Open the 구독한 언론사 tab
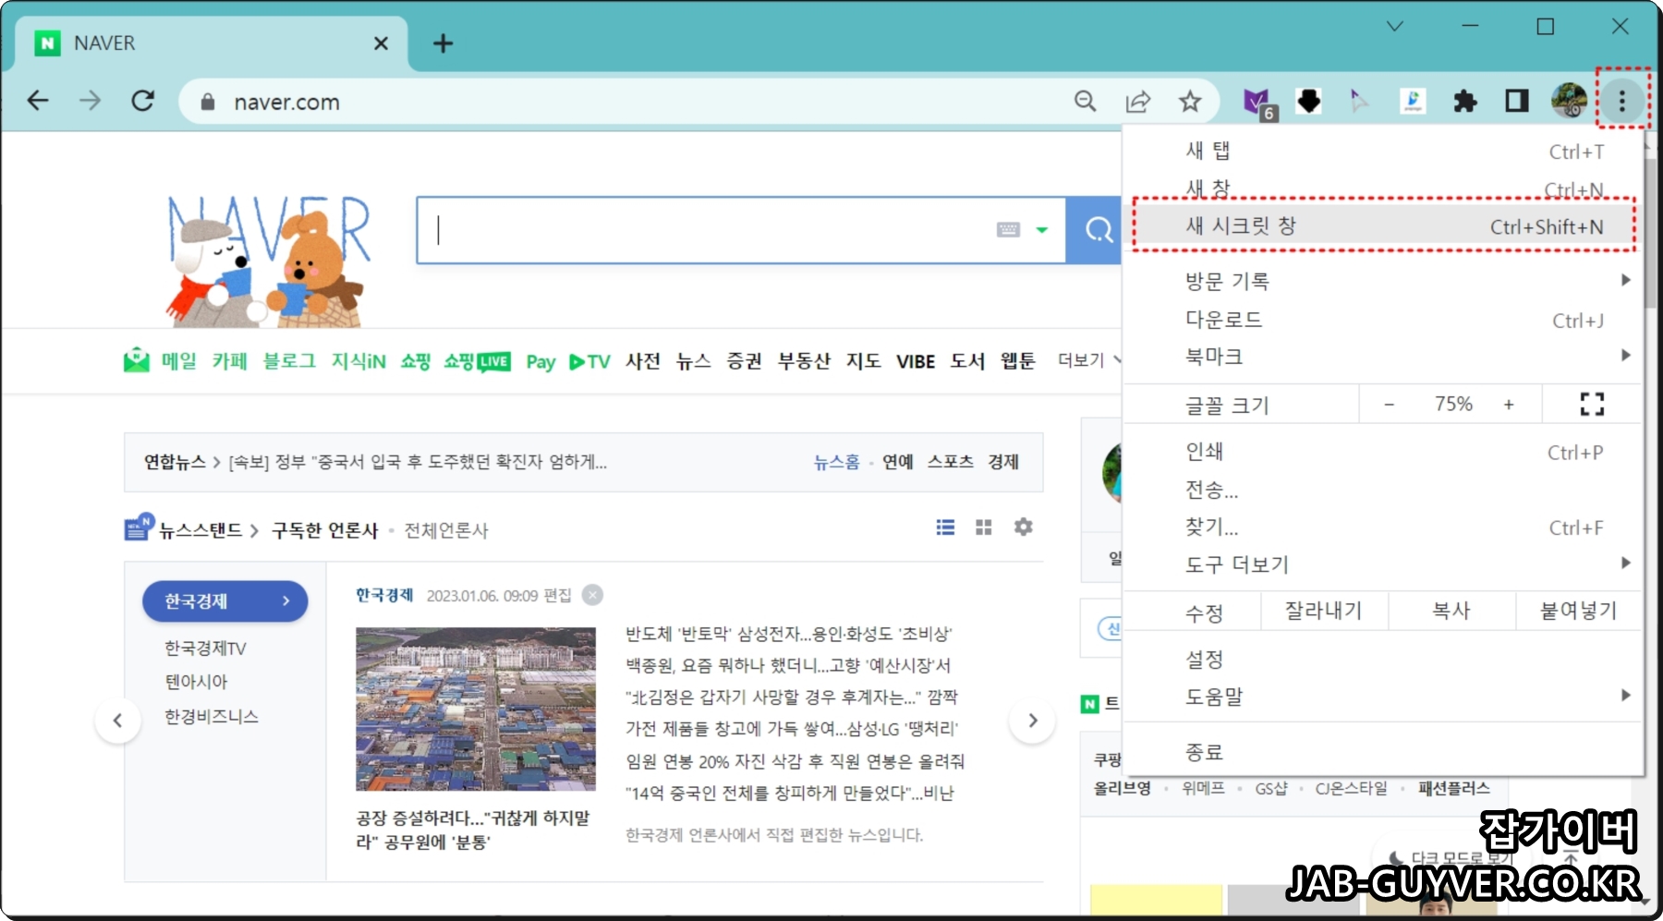 point(325,530)
